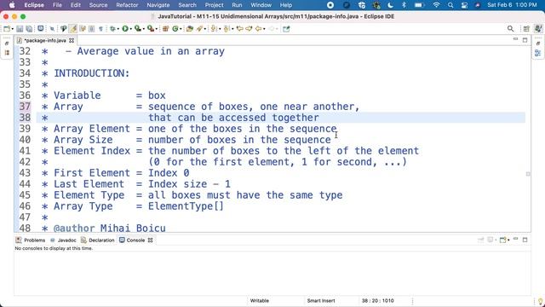This screenshot has height=307, width=545.
Task: Click the 'INTRODUCTION:' text line
Action: click(x=92, y=73)
